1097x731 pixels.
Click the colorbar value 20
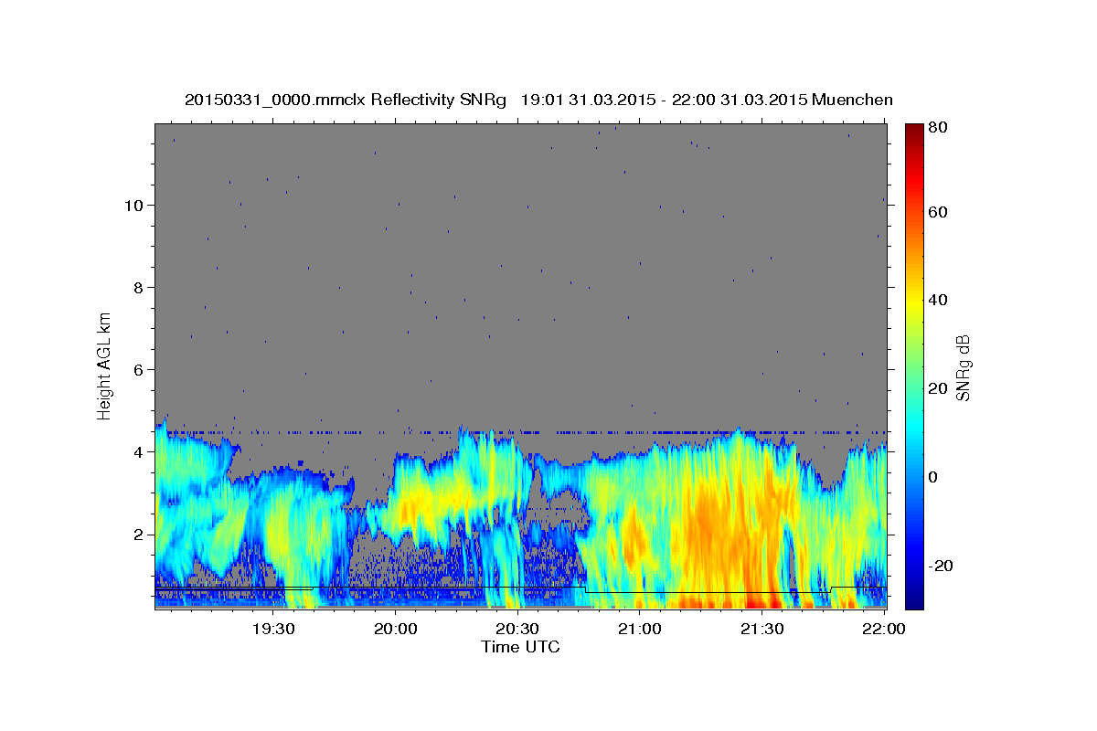[x=937, y=389]
